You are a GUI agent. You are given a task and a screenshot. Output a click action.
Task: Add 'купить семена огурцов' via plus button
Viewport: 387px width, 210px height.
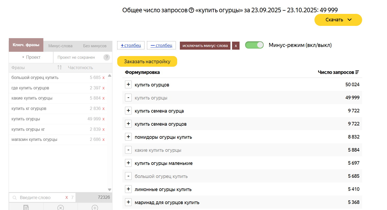(x=128, y=124)
